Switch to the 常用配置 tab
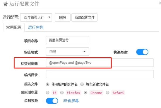This screenshot has width=161, height=108. 14,27
